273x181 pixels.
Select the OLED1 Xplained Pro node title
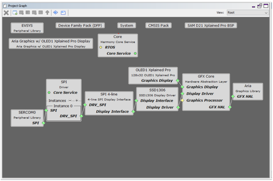point(153,70)
